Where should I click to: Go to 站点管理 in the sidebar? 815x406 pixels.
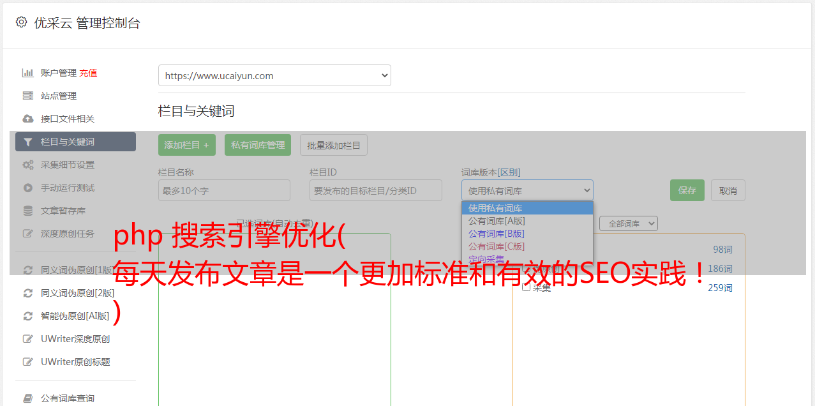click(x=59, y=96)
